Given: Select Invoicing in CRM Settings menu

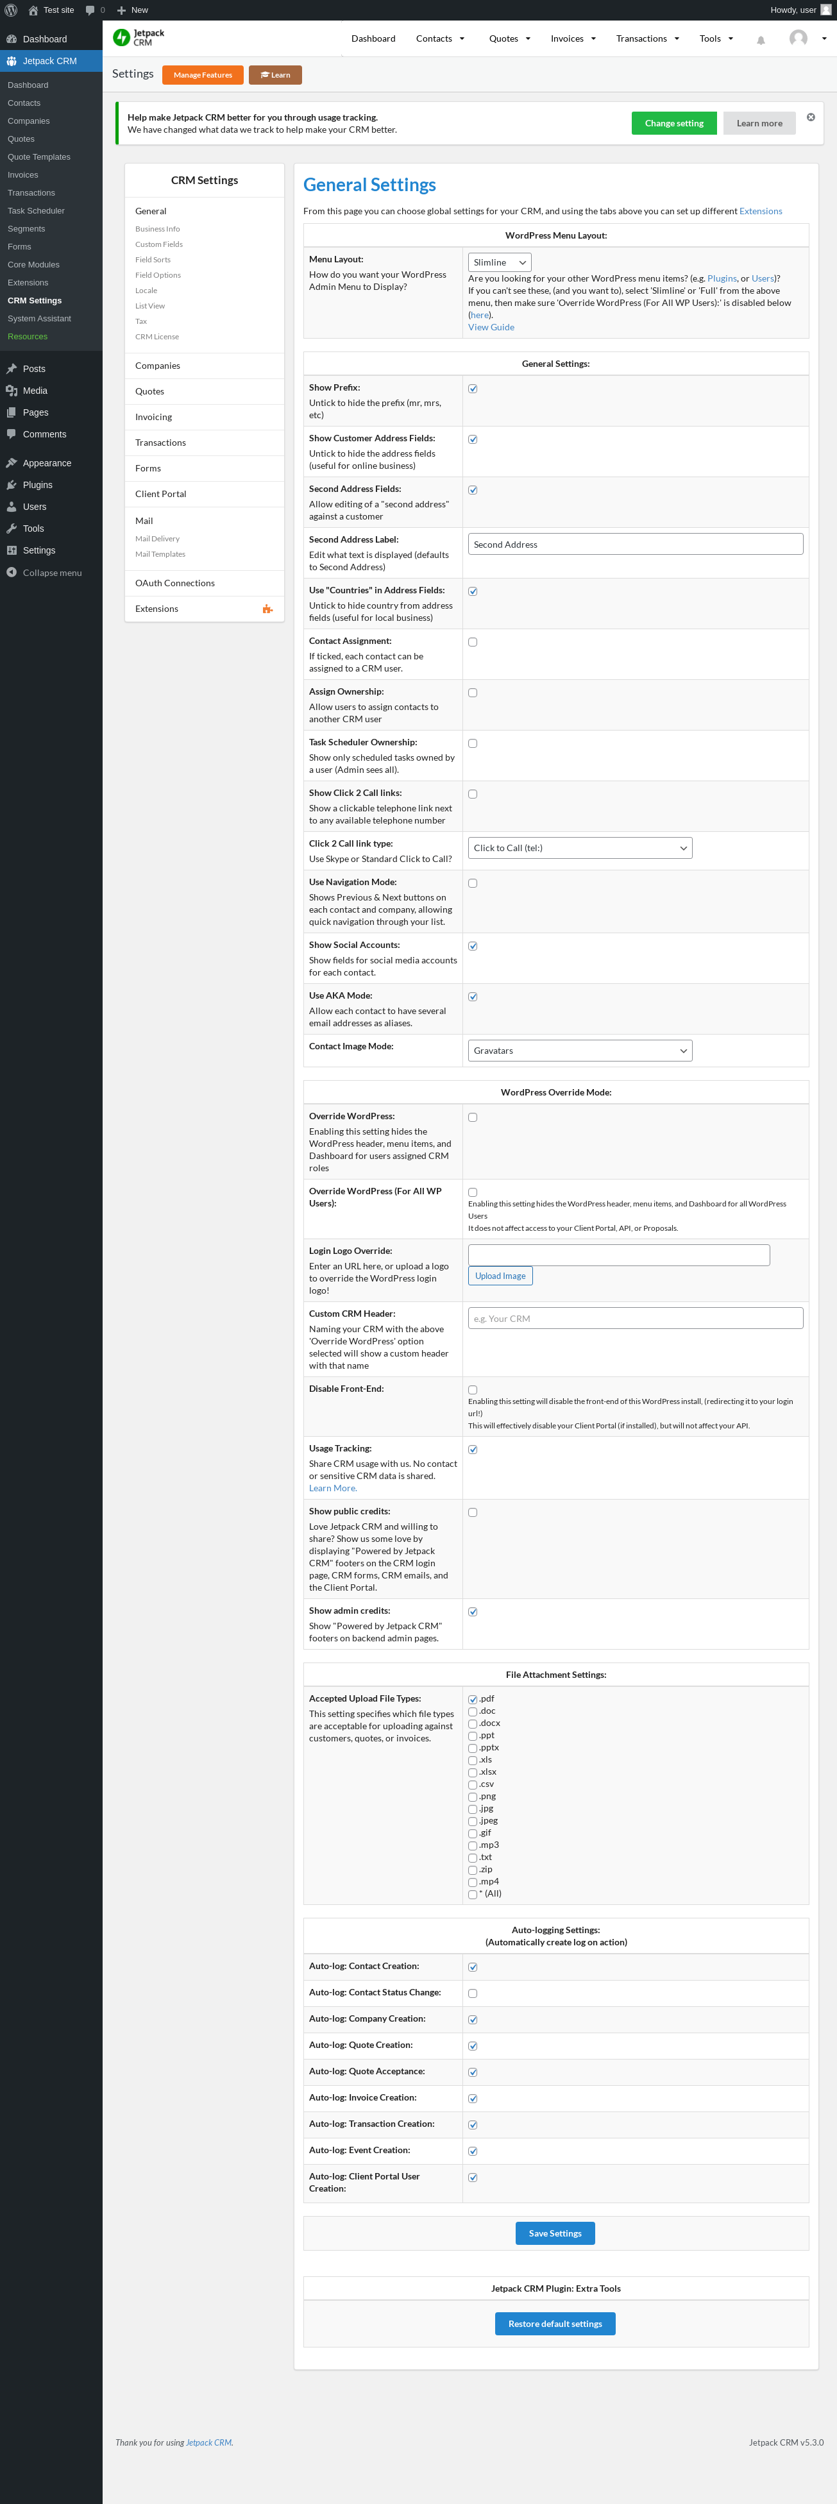Looking at the screenshot, I should (x=153, y=417).
